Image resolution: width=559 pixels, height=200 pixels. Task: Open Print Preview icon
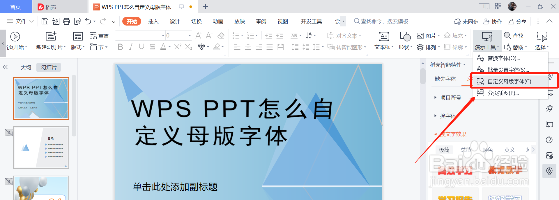click(77, 21)
